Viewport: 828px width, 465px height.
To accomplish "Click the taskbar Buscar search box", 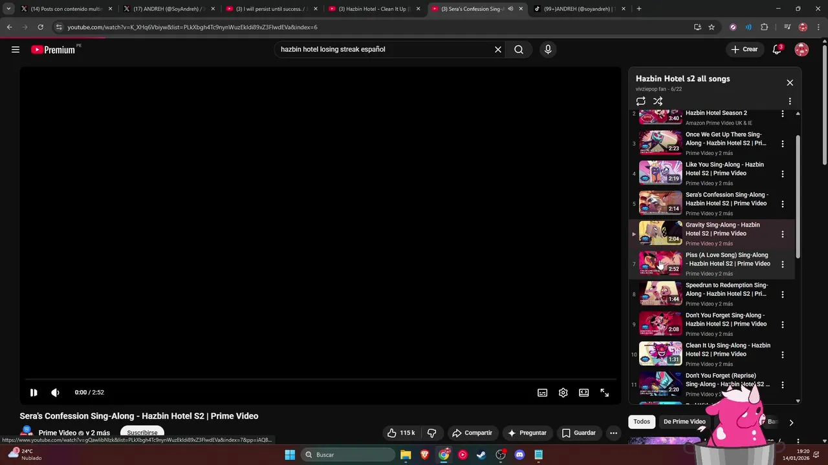I will [349, 455].
